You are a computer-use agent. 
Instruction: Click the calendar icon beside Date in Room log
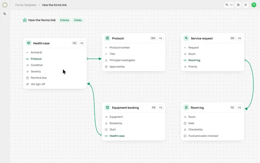pos(185,123)
